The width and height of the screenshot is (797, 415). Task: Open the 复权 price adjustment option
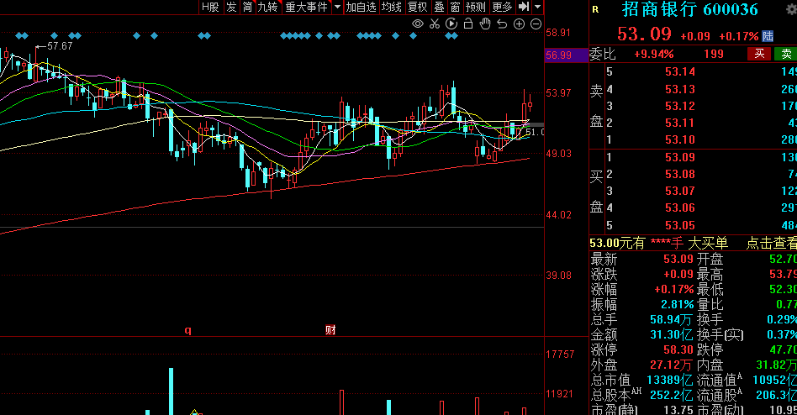click(417, 7)
